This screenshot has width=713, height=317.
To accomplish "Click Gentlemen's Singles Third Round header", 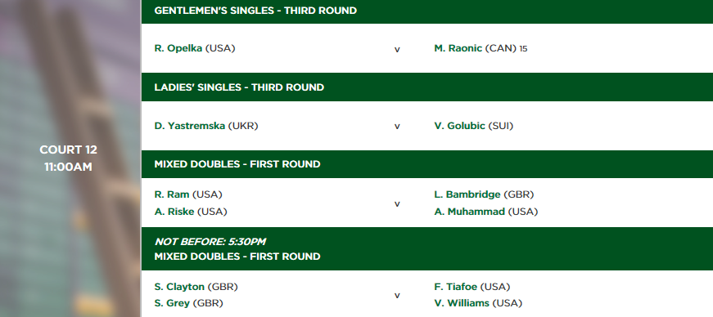I will tap(427, 11).
